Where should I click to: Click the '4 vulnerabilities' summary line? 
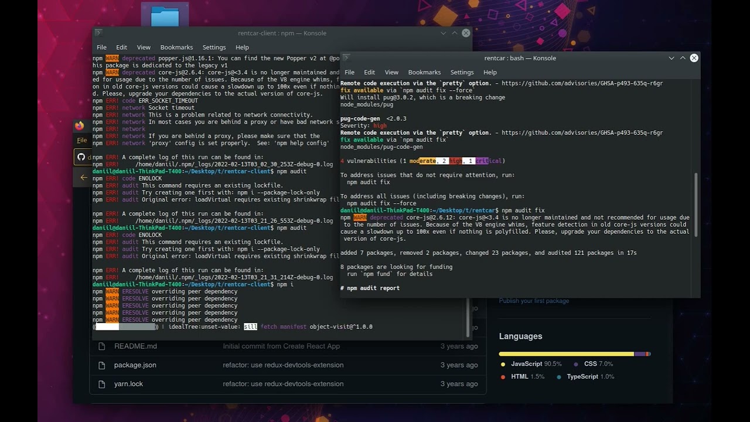pos(422,161)
